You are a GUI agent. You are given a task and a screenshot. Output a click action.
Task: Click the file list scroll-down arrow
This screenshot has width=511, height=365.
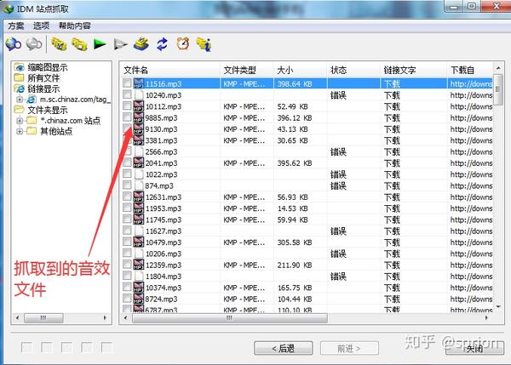click(498, 306)
